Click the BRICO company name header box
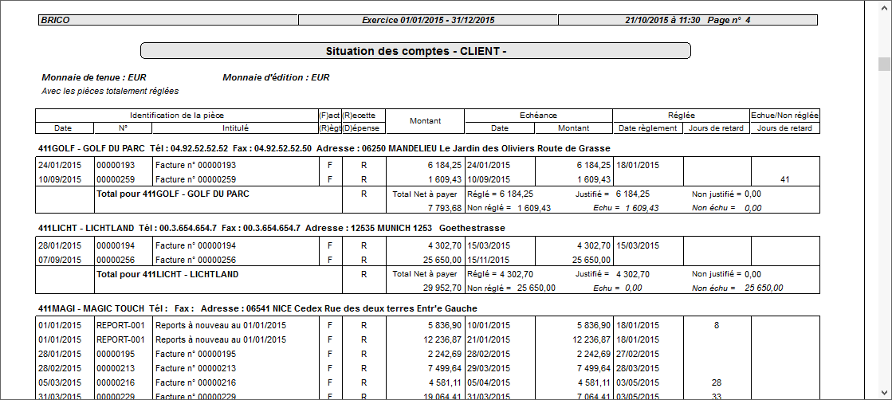 pyautogui.click(x=167, y=20)
